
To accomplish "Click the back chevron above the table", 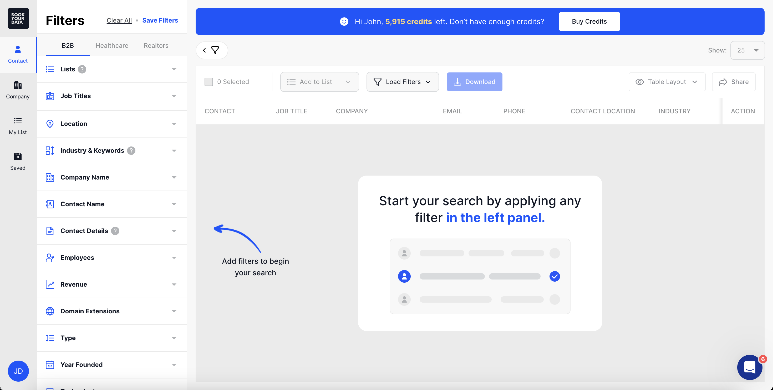I will click(204, 50).
